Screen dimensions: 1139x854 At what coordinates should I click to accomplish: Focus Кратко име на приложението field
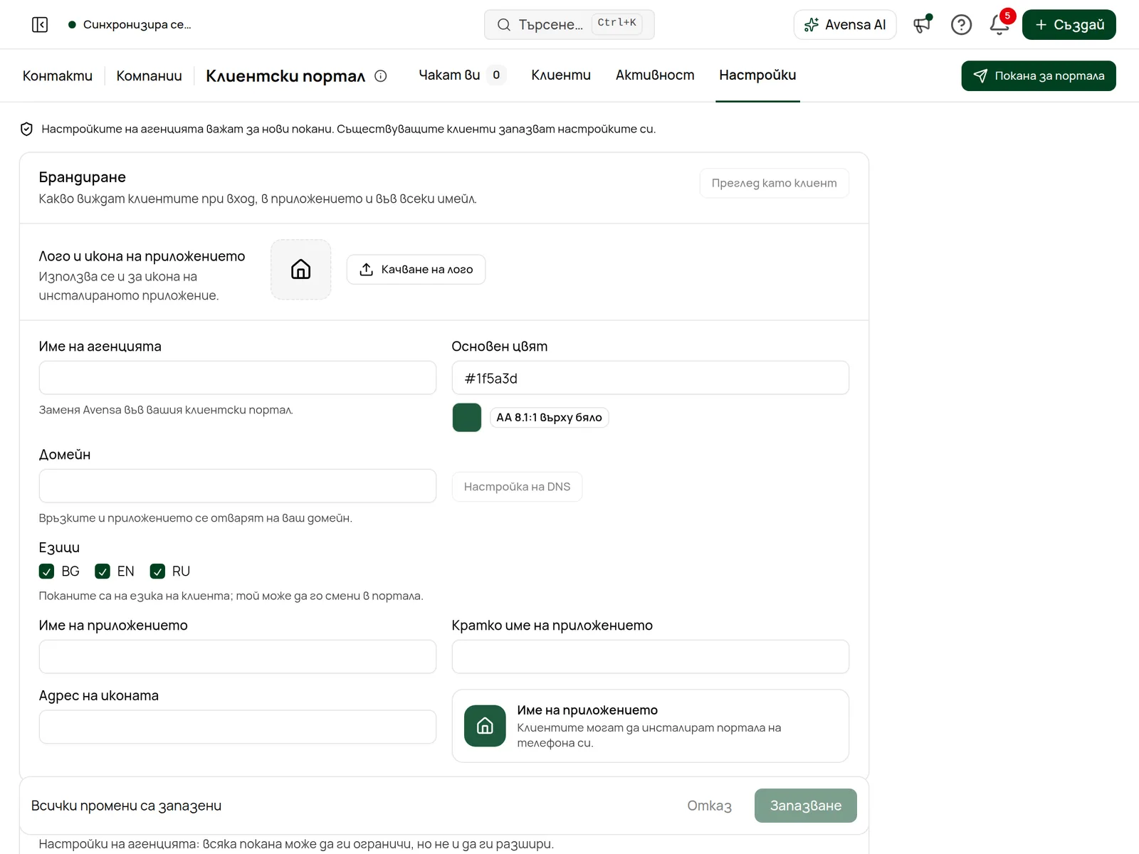pos(651,657)
